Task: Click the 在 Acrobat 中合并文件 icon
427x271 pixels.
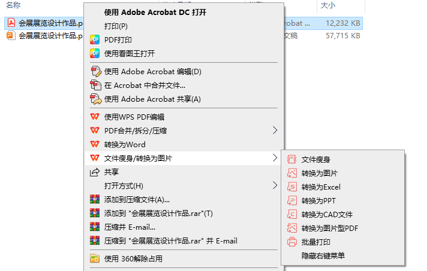Action: tap(95, 86)
